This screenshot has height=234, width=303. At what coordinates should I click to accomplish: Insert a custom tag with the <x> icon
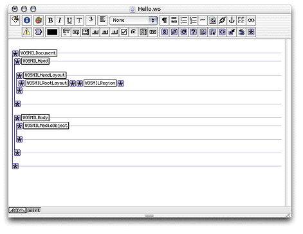251,21
